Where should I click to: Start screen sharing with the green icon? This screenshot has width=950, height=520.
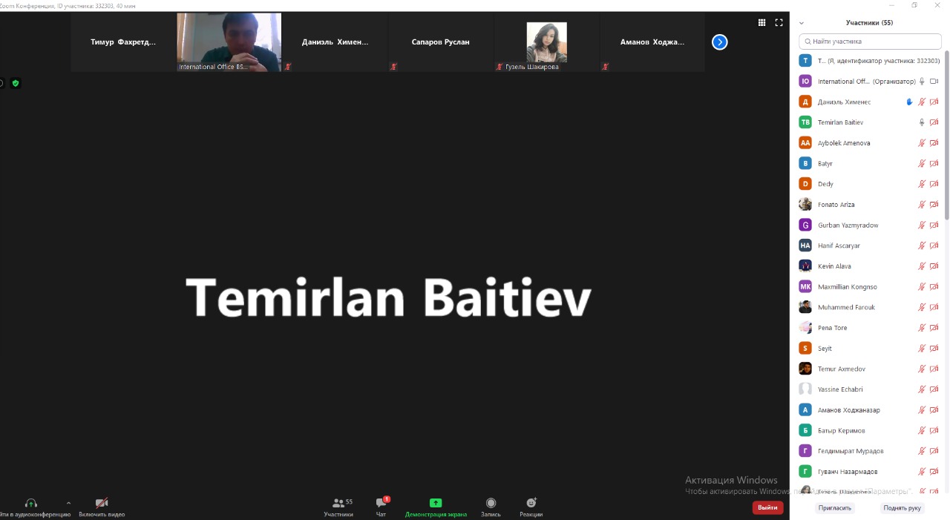[436, 503]
